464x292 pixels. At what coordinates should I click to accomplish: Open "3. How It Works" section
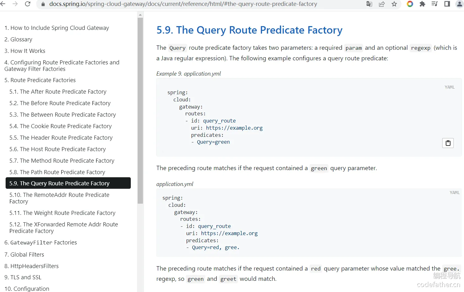25,51
